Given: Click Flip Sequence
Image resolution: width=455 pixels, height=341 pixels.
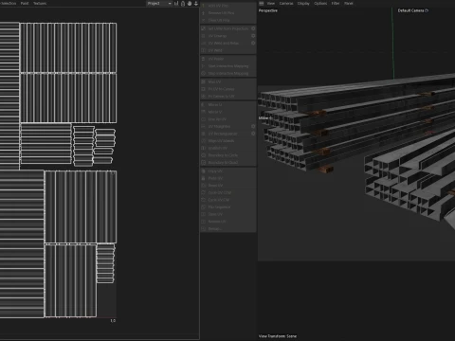Looking at the screenshot, I should point(227,207).
